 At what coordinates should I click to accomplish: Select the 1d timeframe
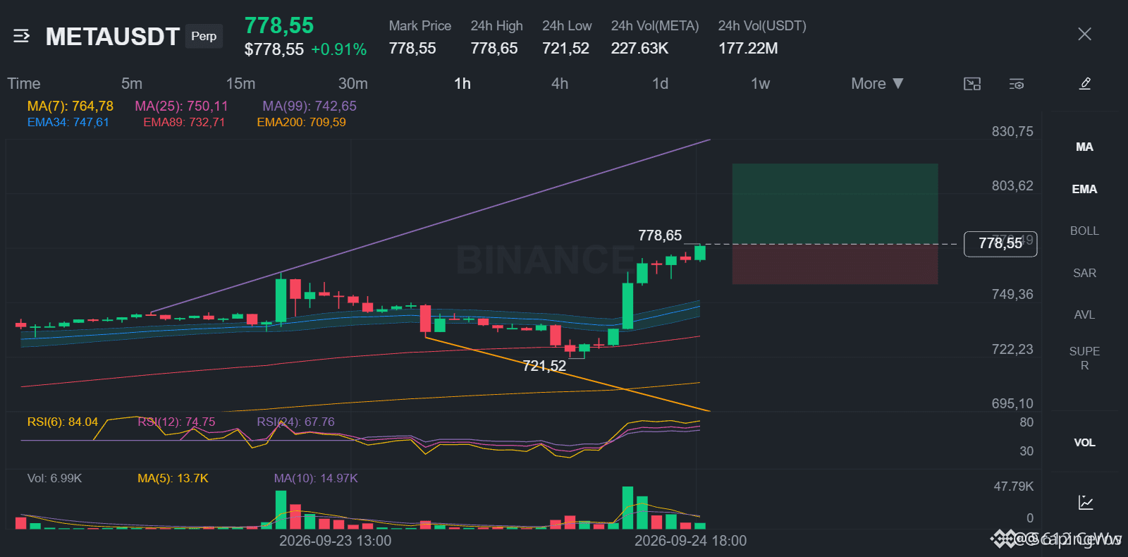(x=660, y=83)
